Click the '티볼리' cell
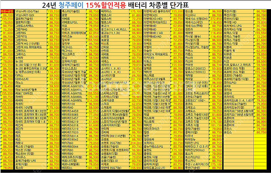This screenshot has width=271, height=173. [238, 47]
